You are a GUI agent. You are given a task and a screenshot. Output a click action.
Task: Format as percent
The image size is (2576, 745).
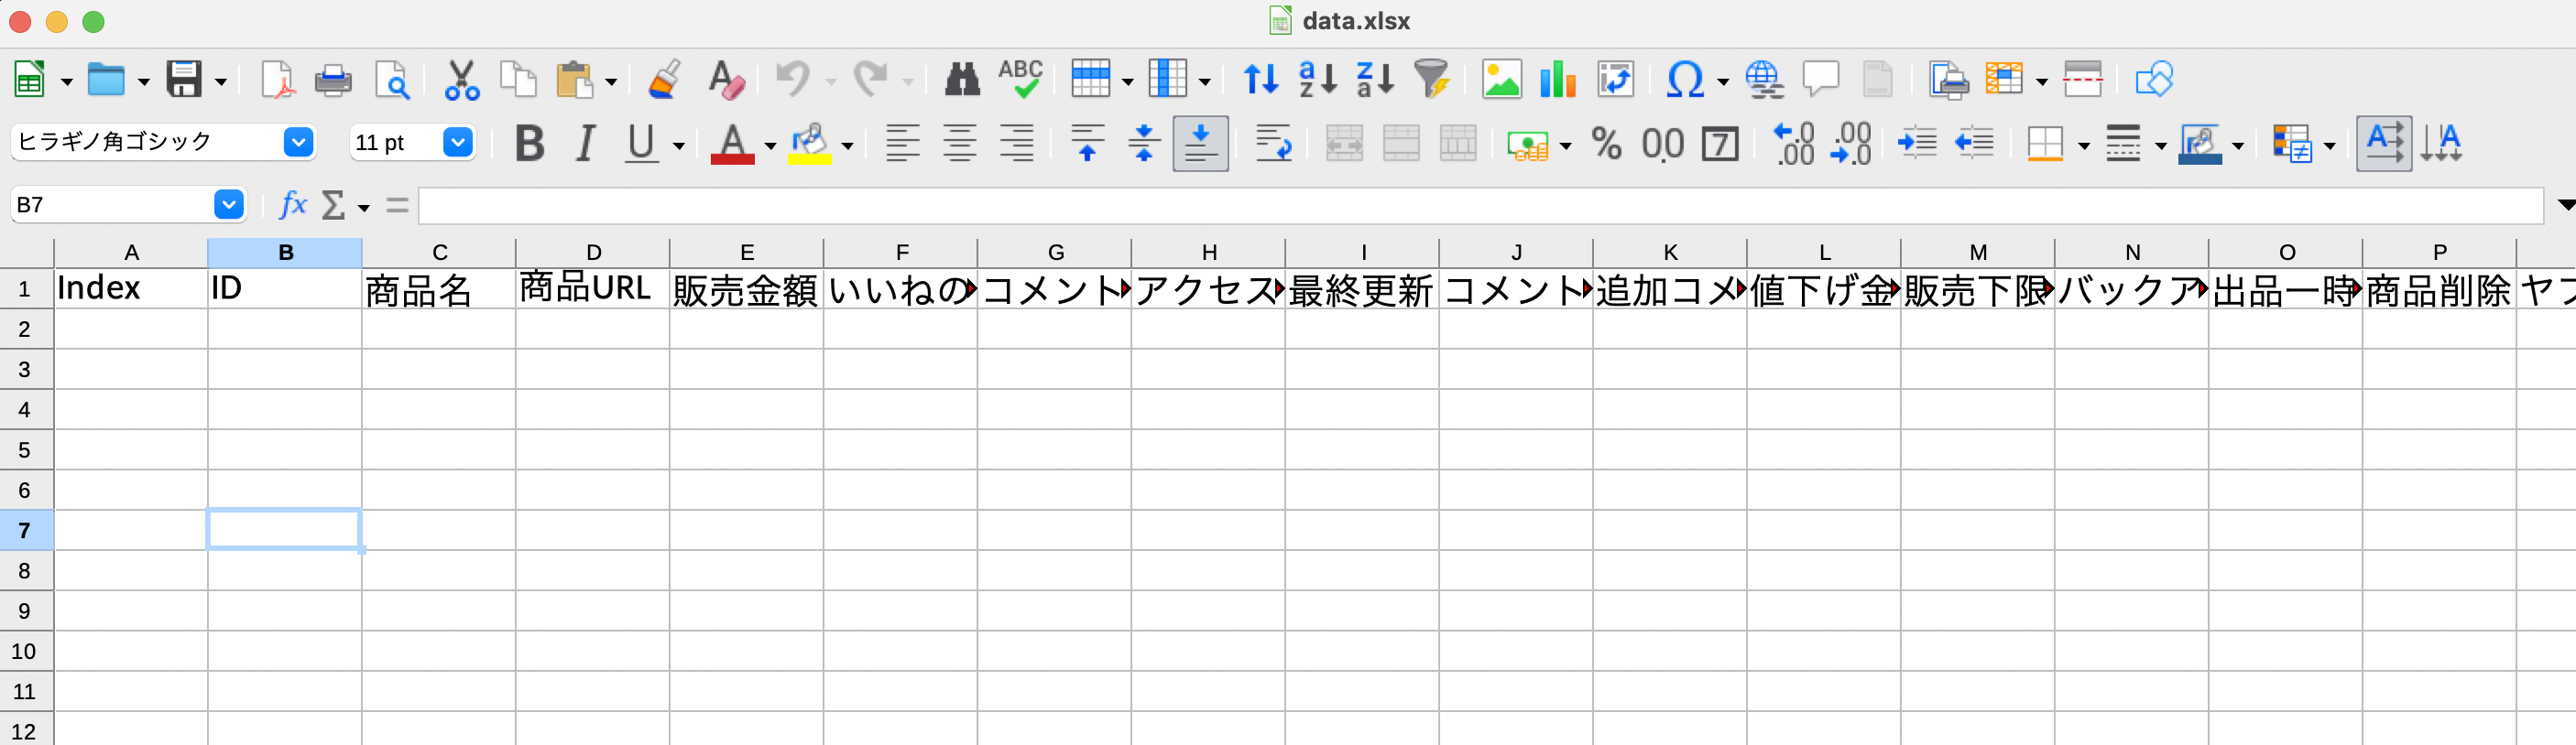click(x=1606, y=144)
